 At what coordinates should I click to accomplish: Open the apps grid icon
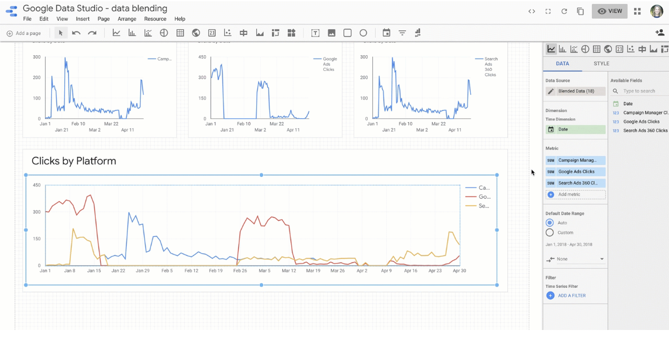click(637, 11)
